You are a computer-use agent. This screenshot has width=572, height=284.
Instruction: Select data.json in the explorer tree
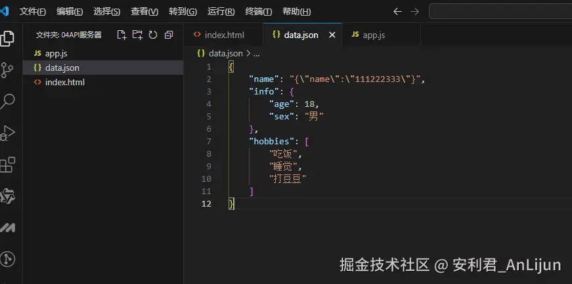[x=103, y=68]
